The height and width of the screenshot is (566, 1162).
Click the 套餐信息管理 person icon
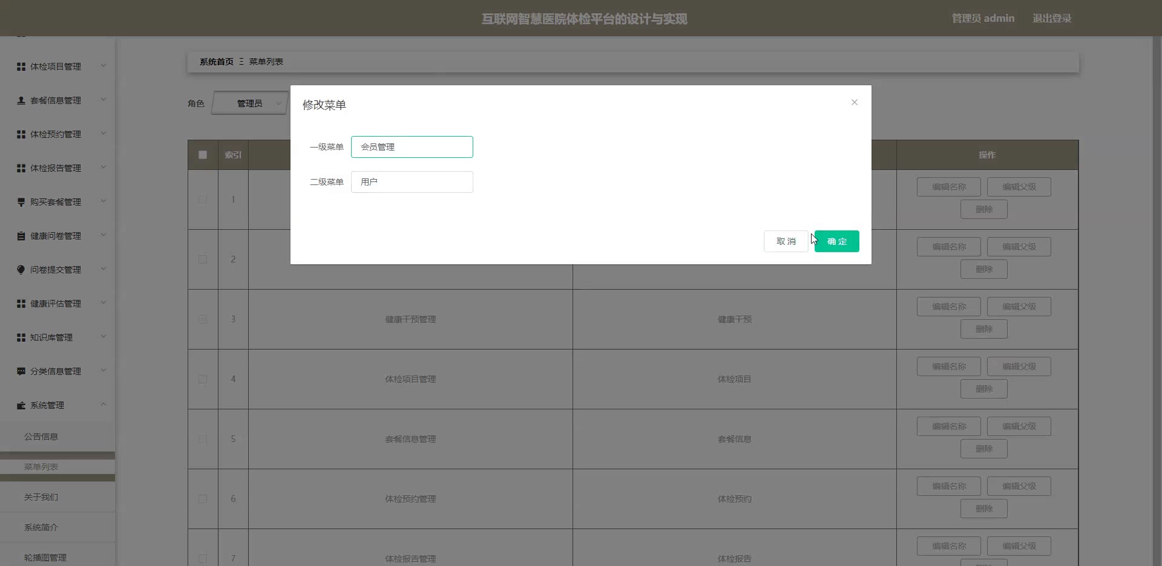[21, 100]
